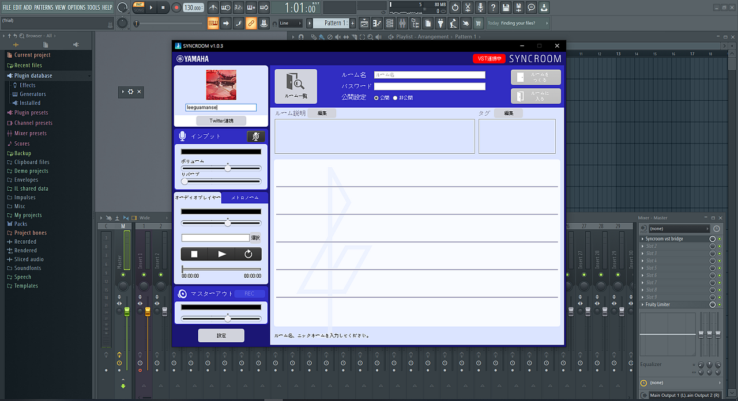Toggle FL Studio metronome icon

coord(213,7)
